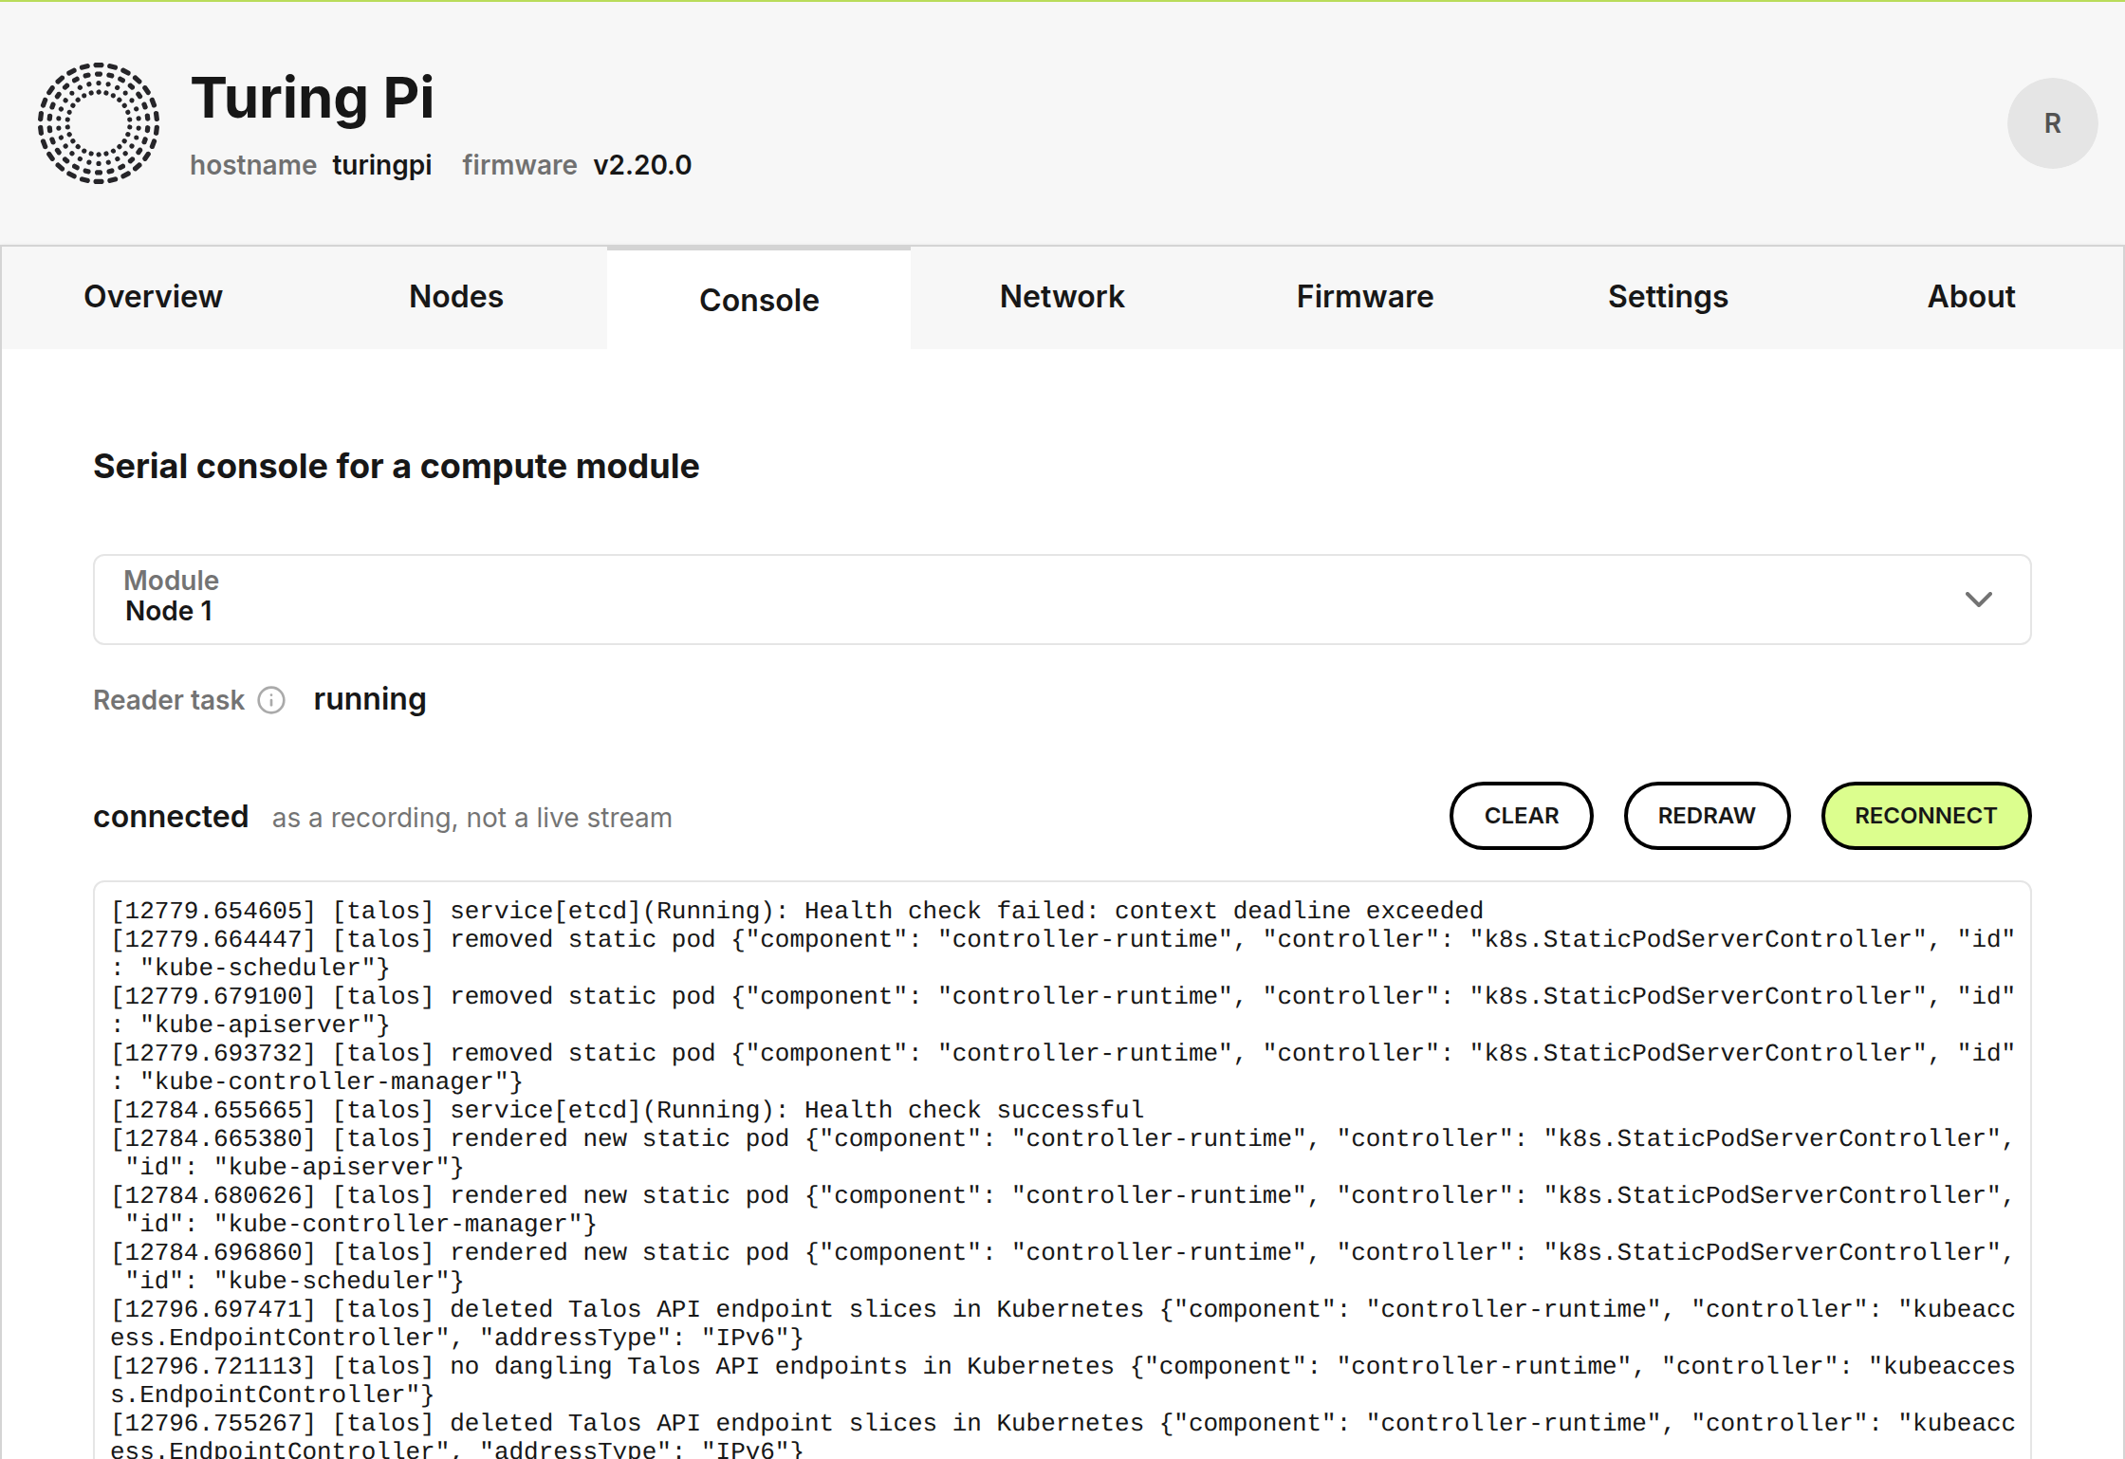Click the REDRAW button
Viewport: 2125px width, 1459px height.
point(1707,816)
